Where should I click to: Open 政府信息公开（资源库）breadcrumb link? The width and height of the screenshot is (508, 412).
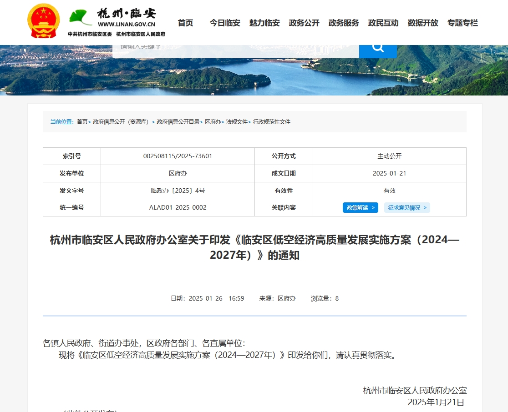click(122, 122)
